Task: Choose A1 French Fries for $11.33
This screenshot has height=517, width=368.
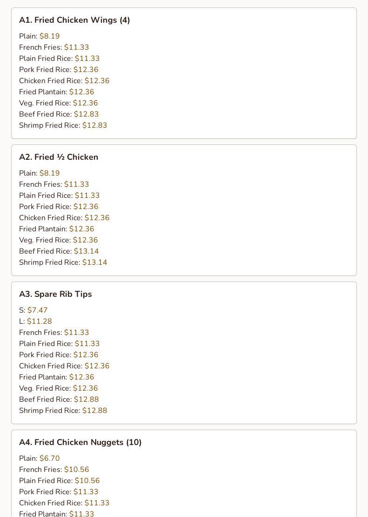Action: (x=54, y=47)
